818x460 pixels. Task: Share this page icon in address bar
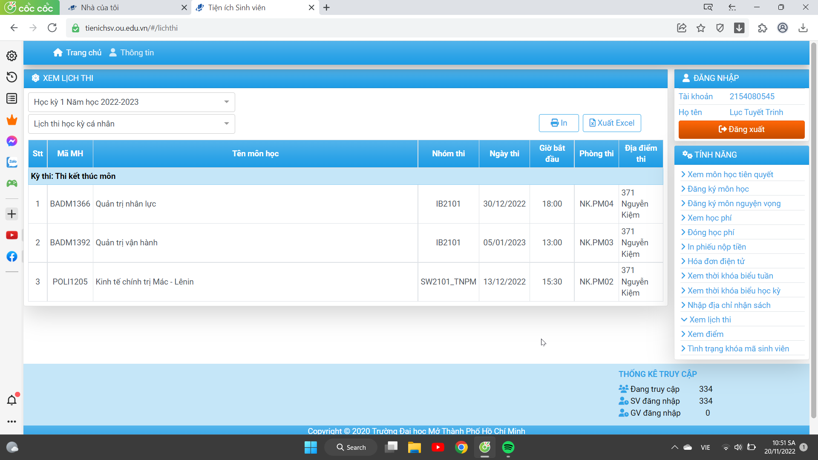[682, 28]
